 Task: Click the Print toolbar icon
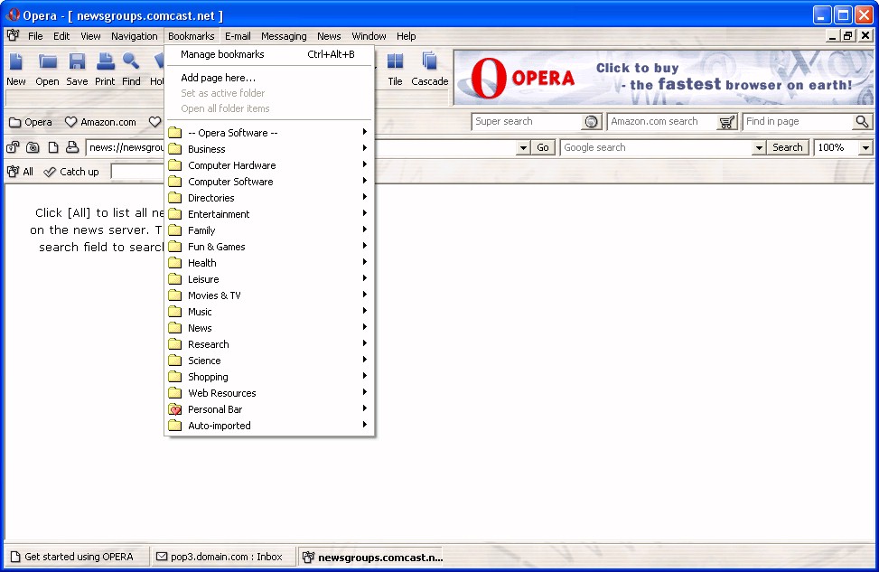(105, 62)
